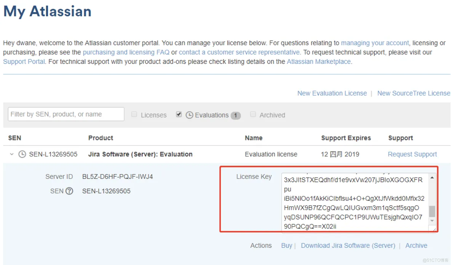Image resolution: width=451 pixels, height=265 pixels.
Task: Click the Evaluation license name cell
Action: click(x=271, y=154)
